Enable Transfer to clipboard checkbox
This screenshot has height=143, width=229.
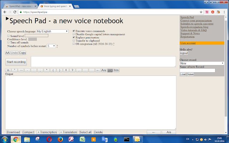(x=74, y=40)
